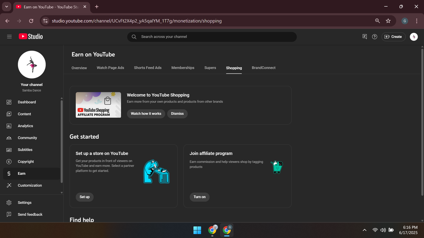
Task: Click the YouTube Studio logo
Action: [31, 36]
